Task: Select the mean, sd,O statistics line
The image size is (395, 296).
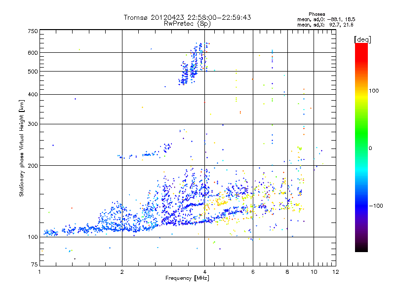Action: point(326,19)
